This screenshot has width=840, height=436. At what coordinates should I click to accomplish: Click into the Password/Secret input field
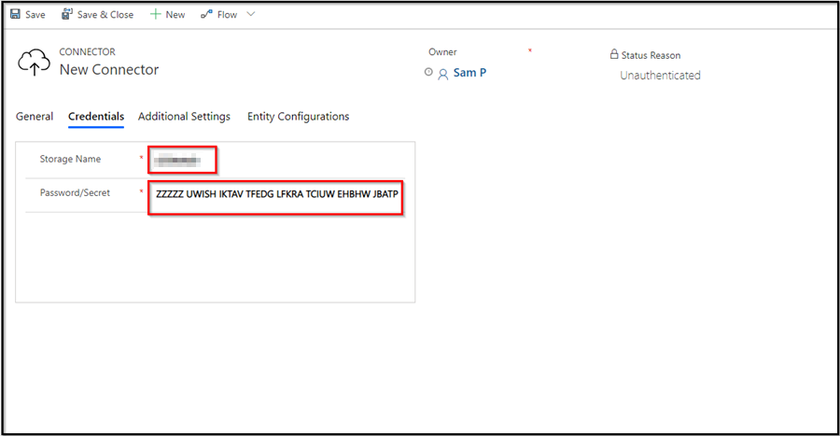[x=275, y=197]
